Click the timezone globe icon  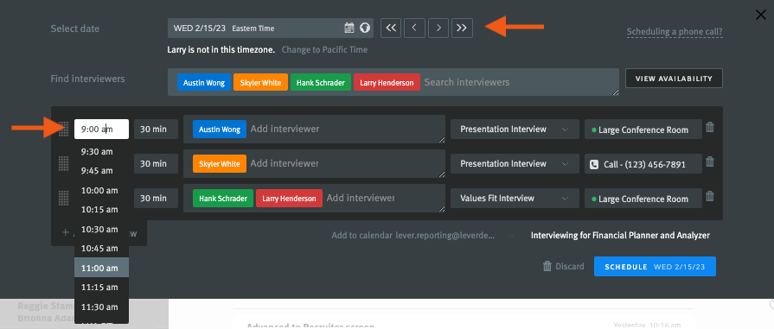(365, 28)
